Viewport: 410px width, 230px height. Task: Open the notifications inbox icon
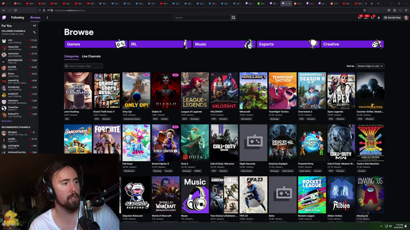[366, 17]
